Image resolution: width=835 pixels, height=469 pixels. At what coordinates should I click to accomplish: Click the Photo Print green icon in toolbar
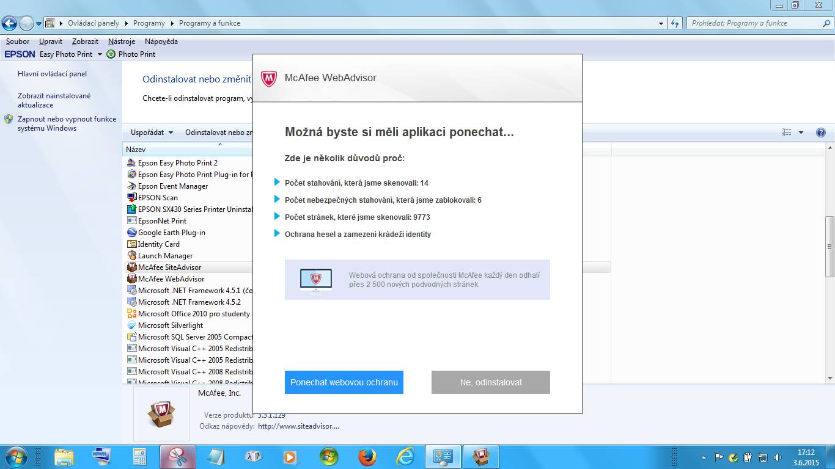coord(111,54)
